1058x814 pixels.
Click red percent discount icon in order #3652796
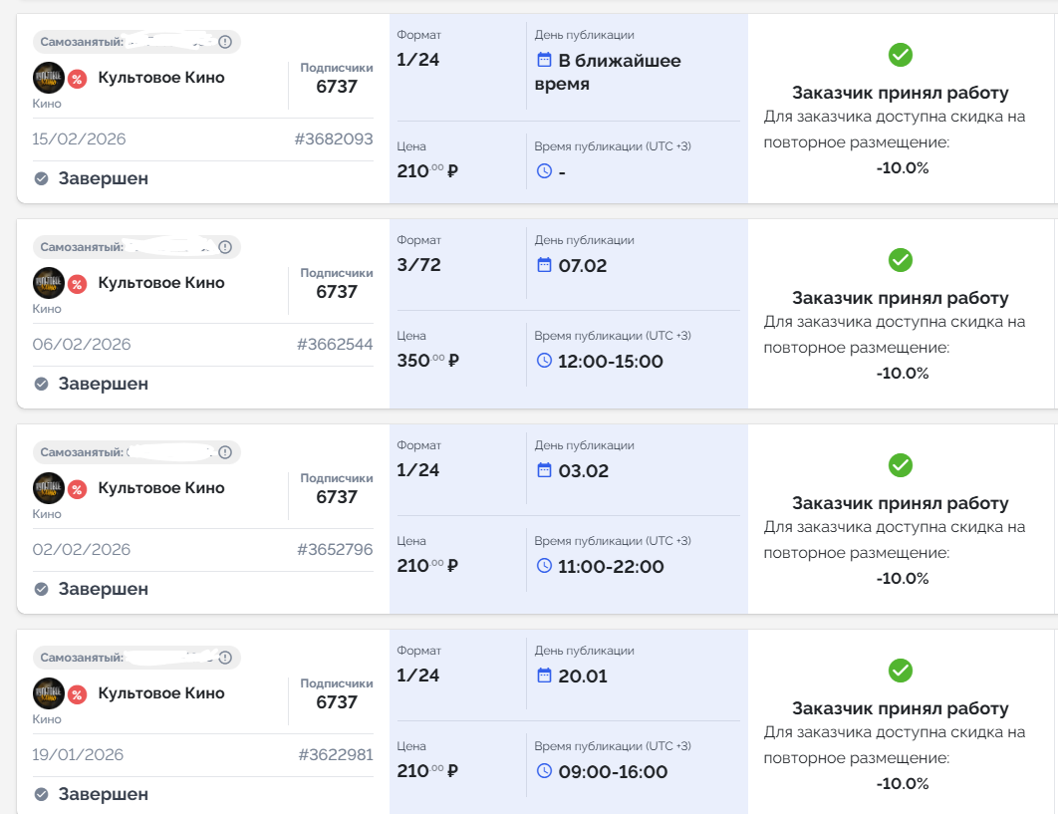[x=77, y=489]
